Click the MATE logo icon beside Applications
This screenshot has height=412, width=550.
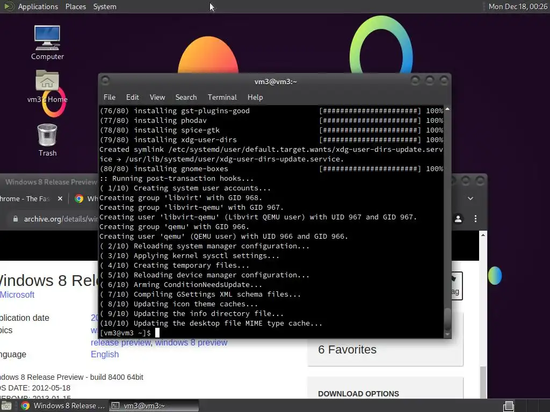(9, 6)
